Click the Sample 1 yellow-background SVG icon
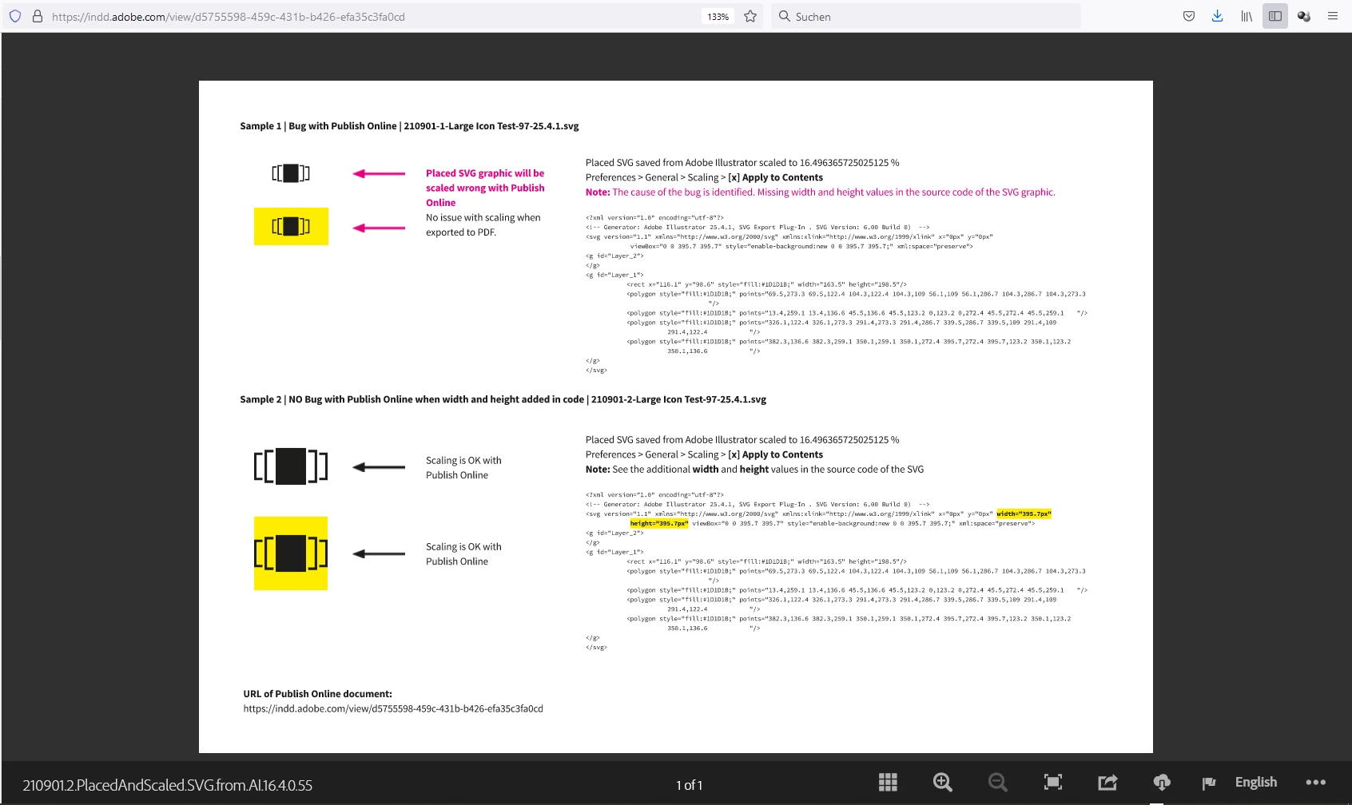Image resolution: width=1352 pixels, height=805 pixels. point(291,226)
